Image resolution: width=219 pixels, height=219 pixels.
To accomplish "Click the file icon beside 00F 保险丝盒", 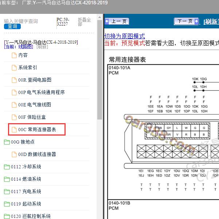I will (x=14, y=117).
